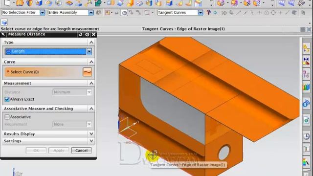Open Measure Distance dialog options gear
313x176 pixels.
(x=87, y=34)
